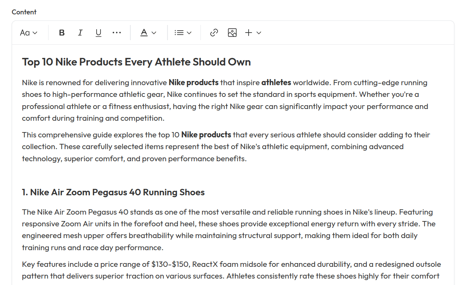Click the 'Nike Air Zoom Pegasus 40' subheading
Image resolution: width=468 pixels, height=285 pixels.
(x=113, y=192)
